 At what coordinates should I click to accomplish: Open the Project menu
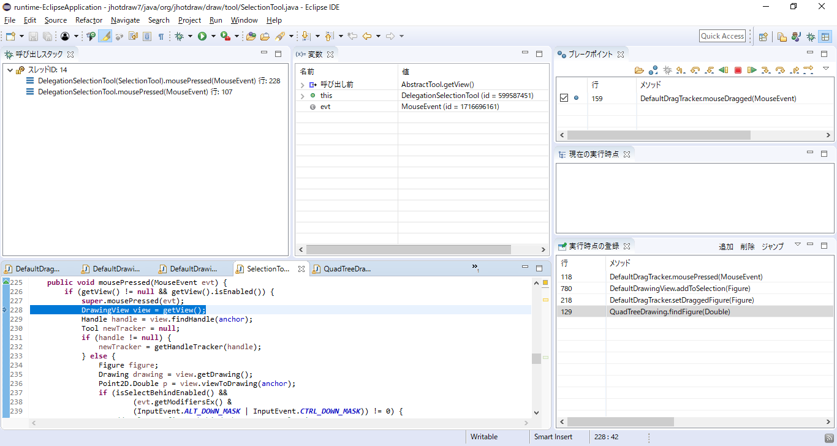click(x=189, y=20)
